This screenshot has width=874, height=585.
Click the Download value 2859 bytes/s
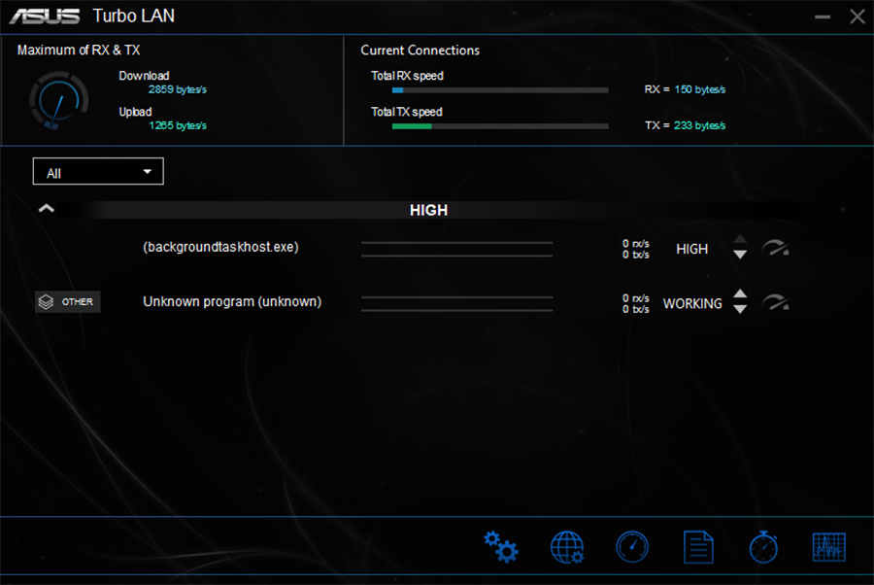tap(178, 89)
